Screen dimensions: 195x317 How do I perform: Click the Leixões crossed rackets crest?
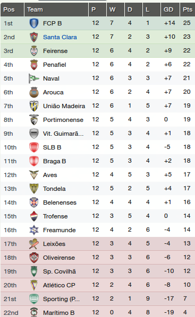pyautogui.click(x=34, y=244)
